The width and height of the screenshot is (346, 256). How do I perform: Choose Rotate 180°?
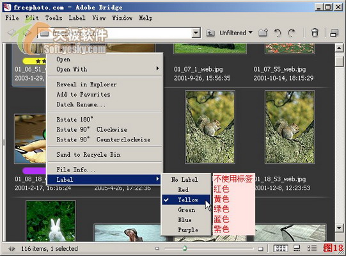click(x=105, y=119)
